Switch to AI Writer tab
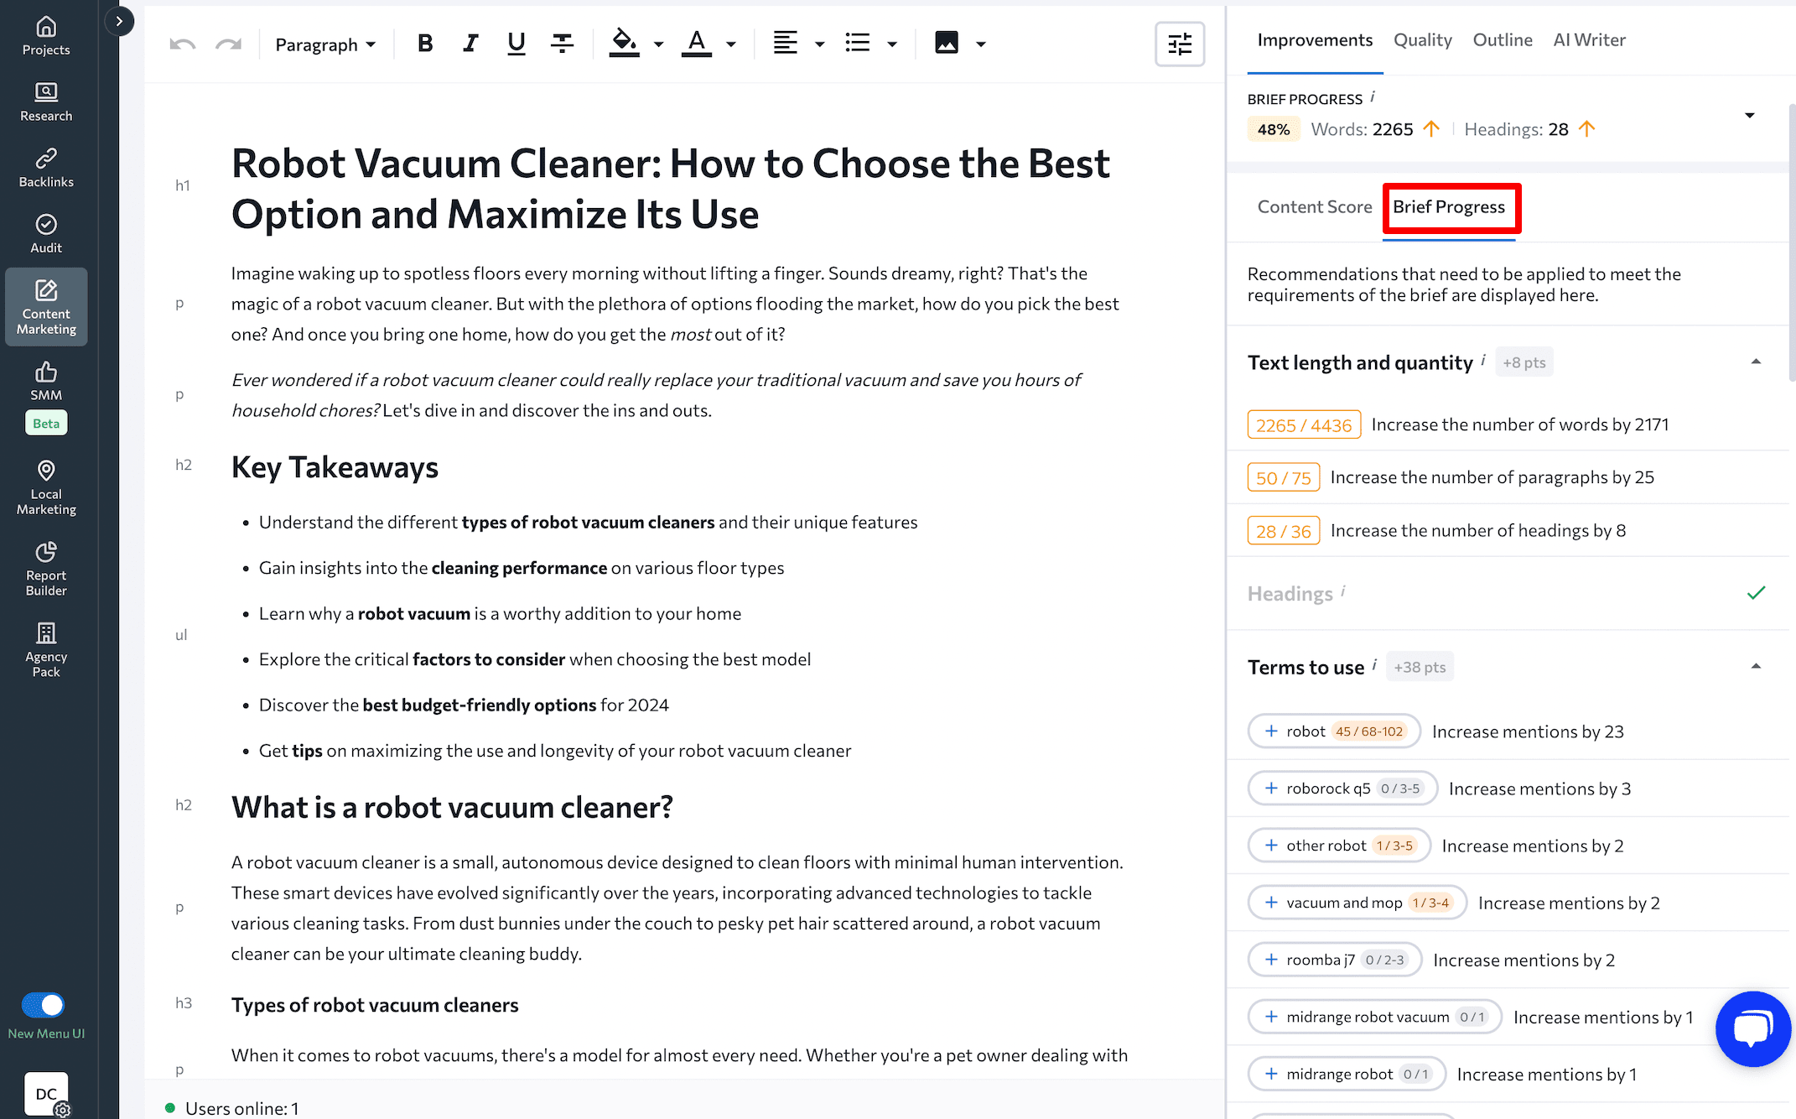1796x1119 pixels. (1589, 40)
